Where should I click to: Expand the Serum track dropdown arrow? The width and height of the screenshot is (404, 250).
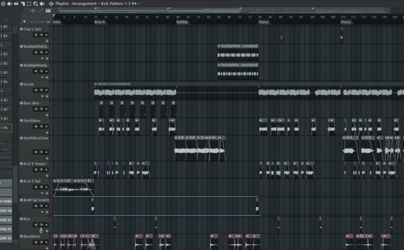click(42, 96)
